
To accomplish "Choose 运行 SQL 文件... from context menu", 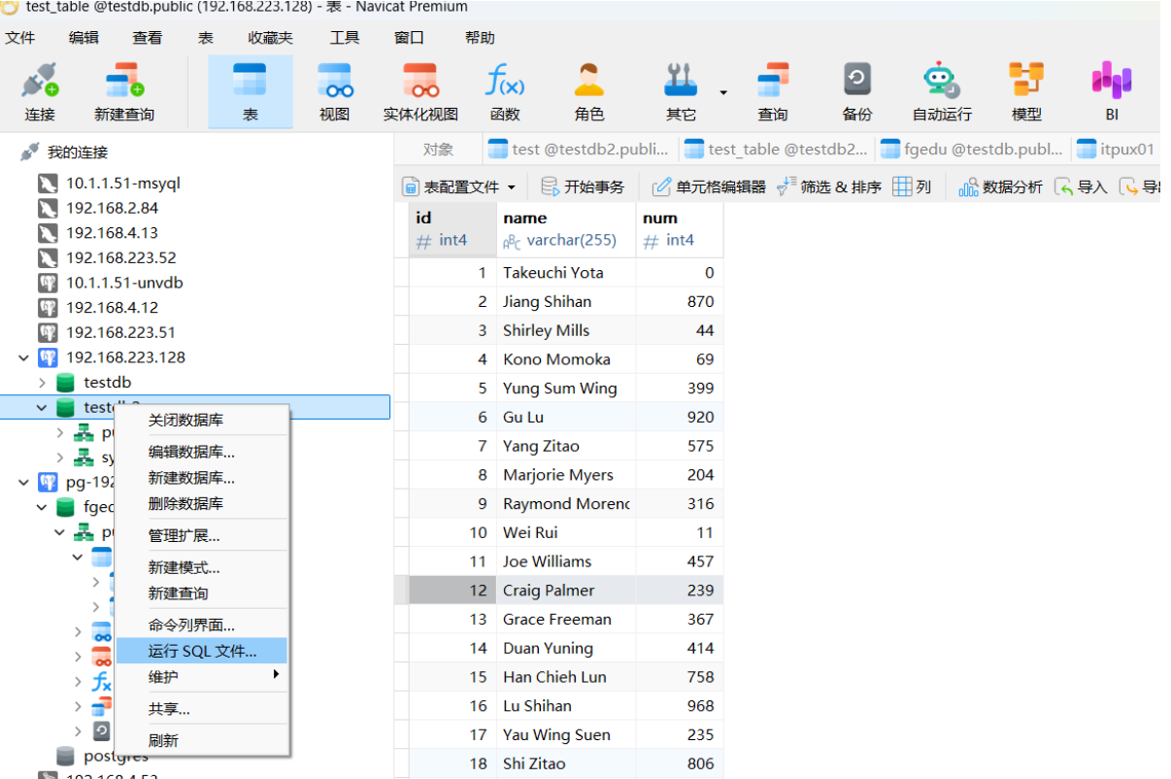I will [x=202, y=651].
